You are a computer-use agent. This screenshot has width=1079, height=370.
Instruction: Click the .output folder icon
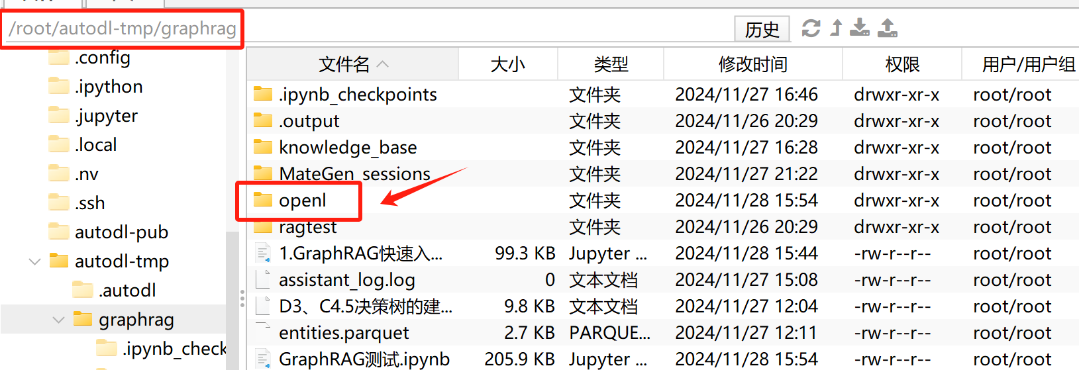coord(263,120)
